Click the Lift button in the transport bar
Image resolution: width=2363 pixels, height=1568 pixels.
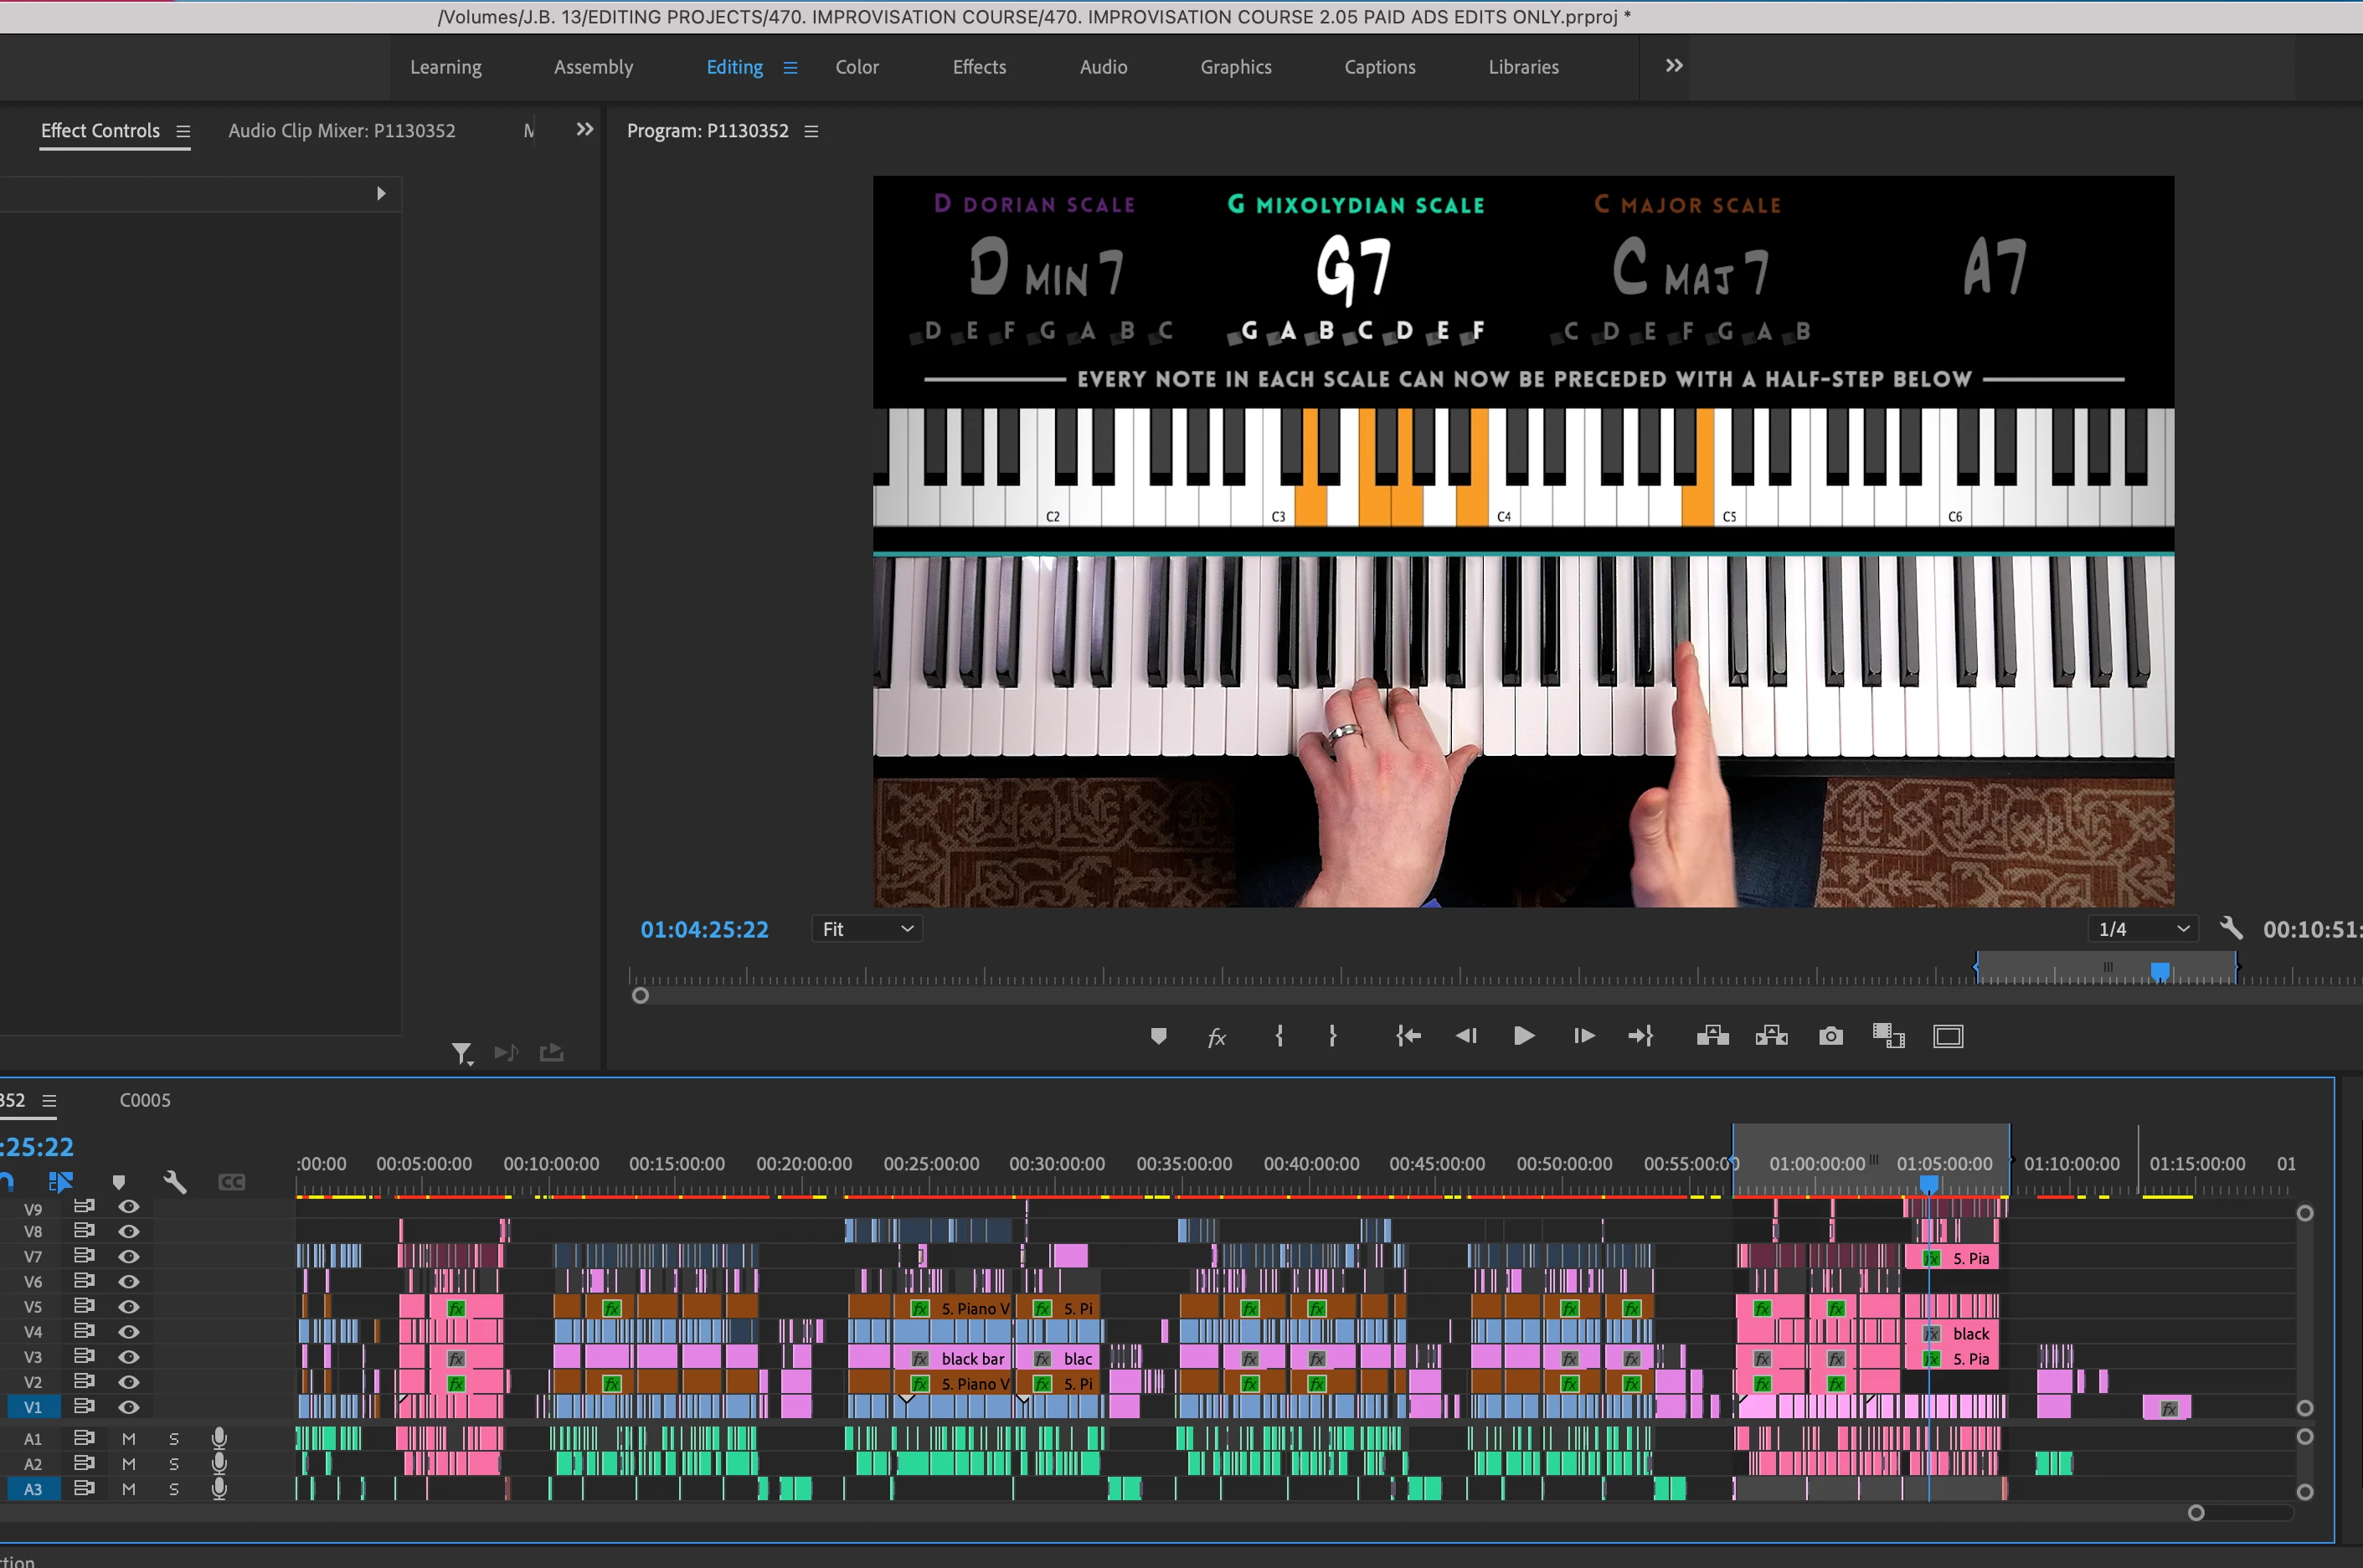1712,1036
